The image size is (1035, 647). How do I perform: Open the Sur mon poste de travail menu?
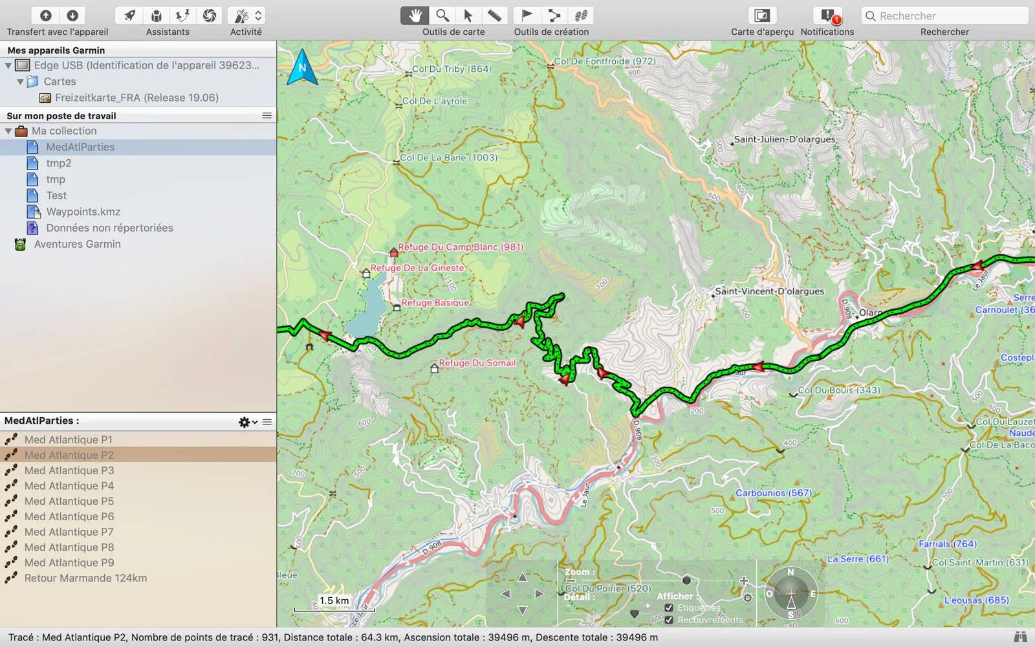[267, 116]
